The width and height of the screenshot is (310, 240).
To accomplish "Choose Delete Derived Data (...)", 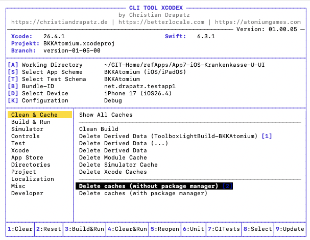I will click(x=124, y=143).
